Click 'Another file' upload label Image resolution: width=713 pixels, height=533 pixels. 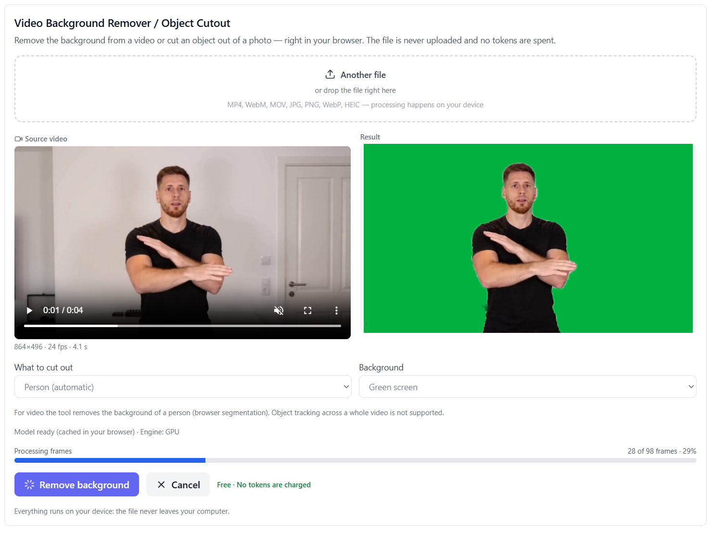coord(363,75)
